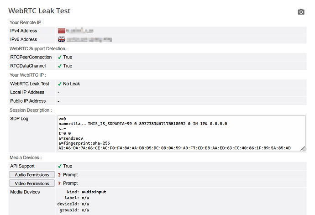Click the green checkmark in the RTCDataChannel row
The width and height of the screenshot is (315, 215).
(59, 66)
